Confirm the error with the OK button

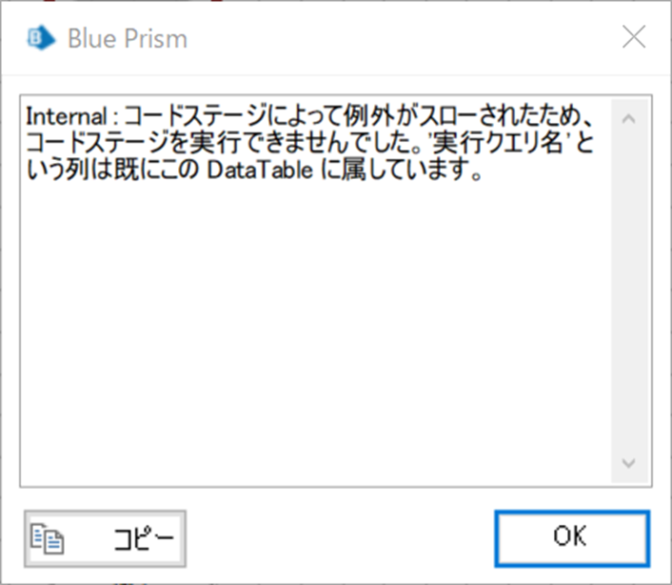point(572,538)
